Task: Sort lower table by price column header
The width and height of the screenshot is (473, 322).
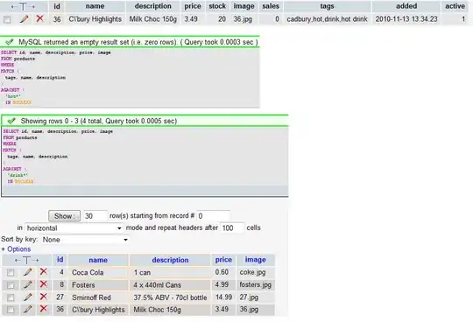Action: (223, 260)
